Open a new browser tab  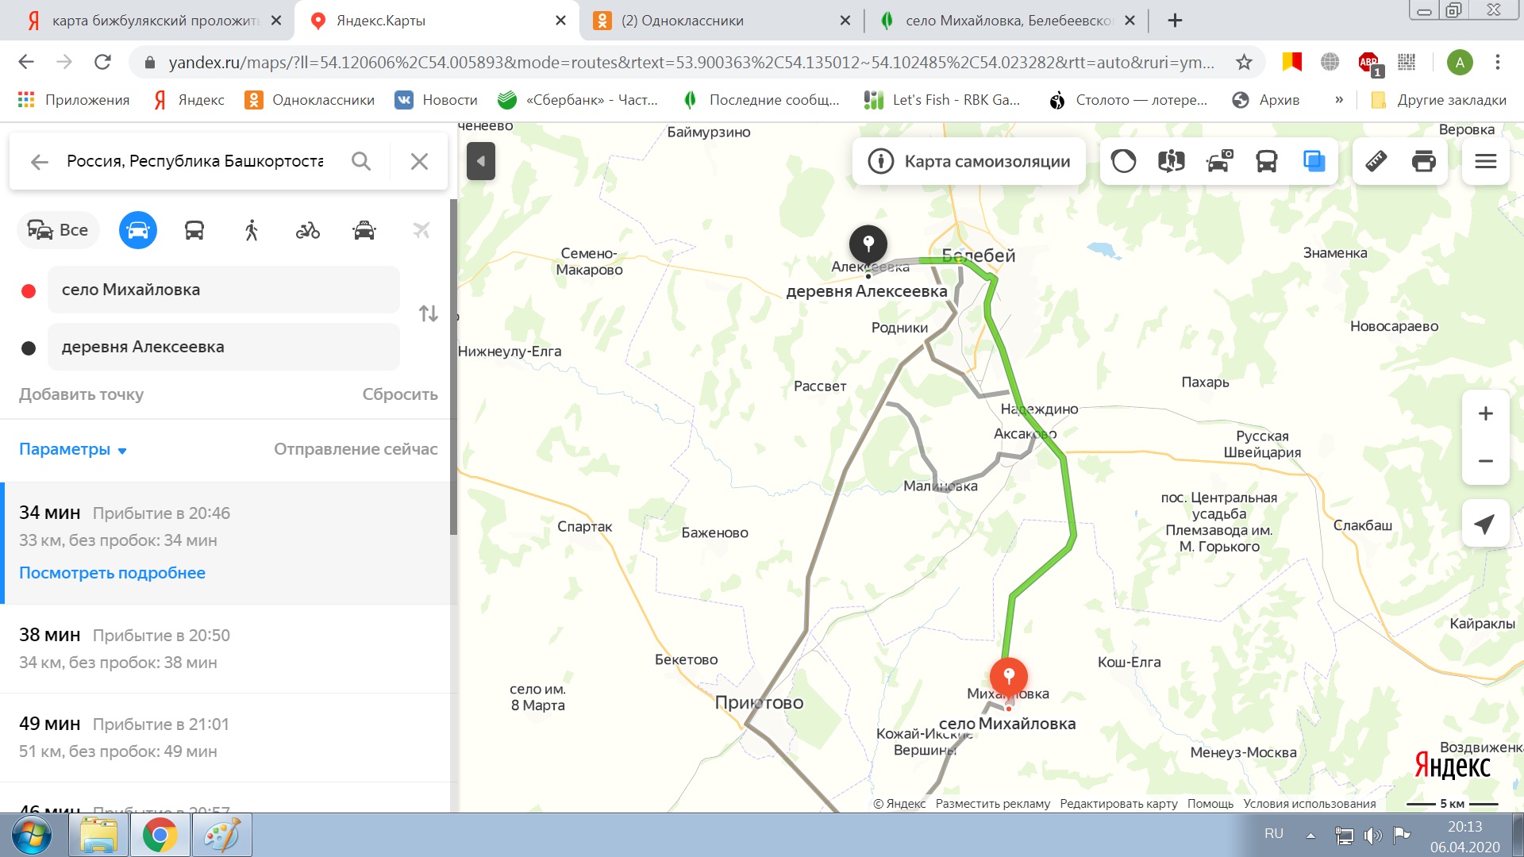tap(1176, 21)
